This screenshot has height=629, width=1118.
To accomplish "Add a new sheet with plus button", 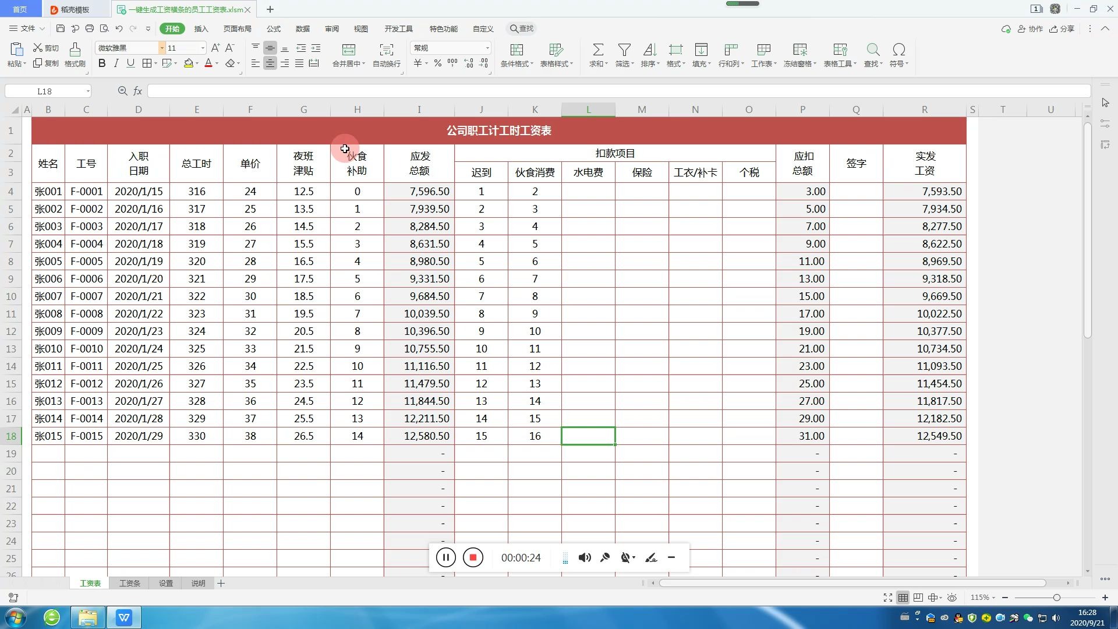I will [x=221, y=583].
